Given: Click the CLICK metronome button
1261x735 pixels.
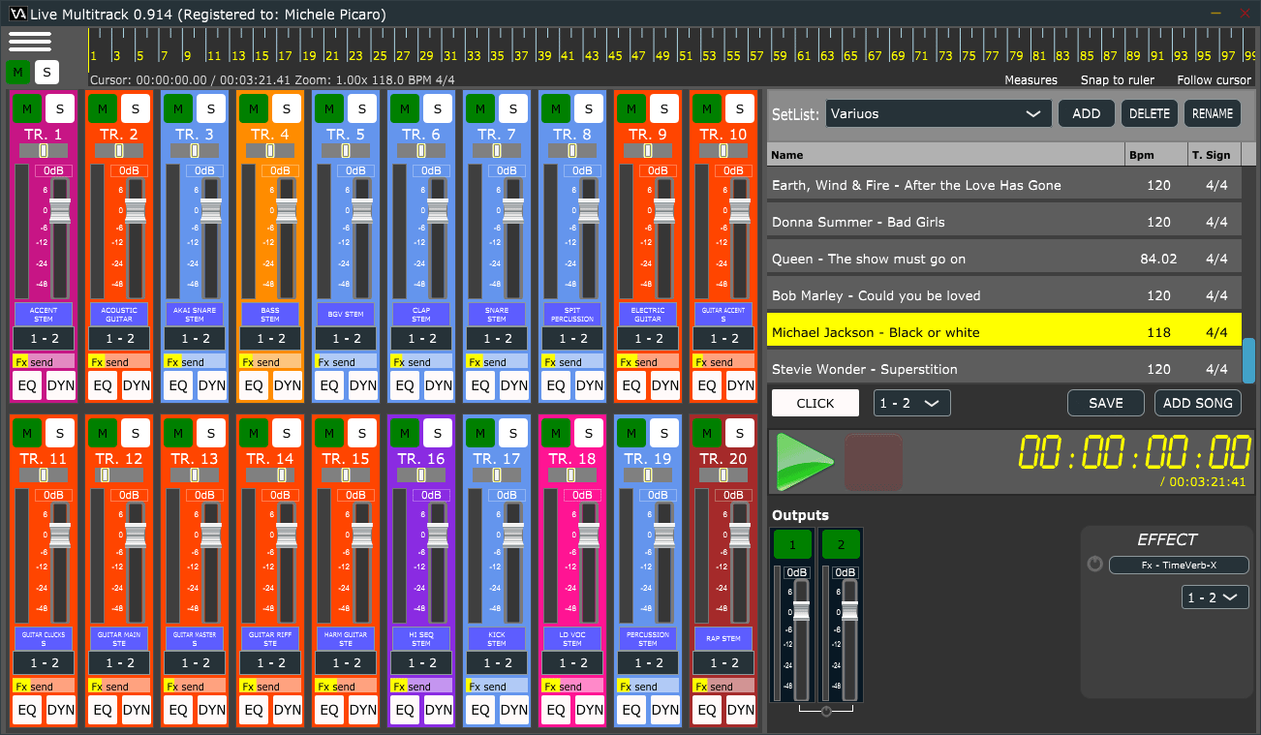Looking at the screenshot, I should tap(815, 403).
